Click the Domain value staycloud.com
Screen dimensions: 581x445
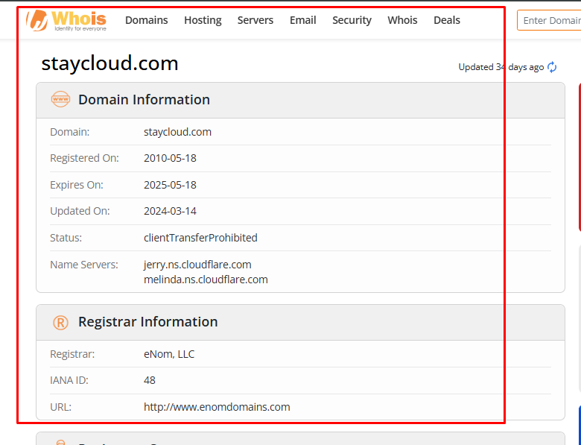click(x=177, y=132)
